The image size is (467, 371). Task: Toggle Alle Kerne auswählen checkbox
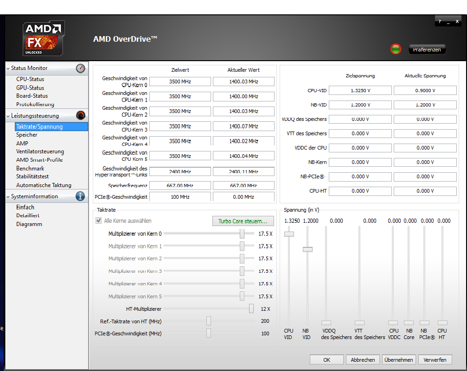(x=99, y=221)
